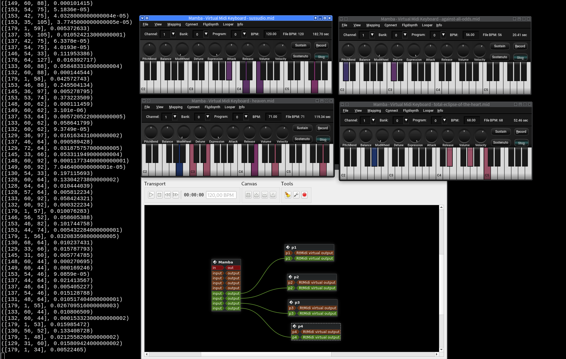Open Fluidsynth menu in sussudio.mid window
Viewport: 566px width, 359px height.
pyautogui.click(x=210, y=24)
